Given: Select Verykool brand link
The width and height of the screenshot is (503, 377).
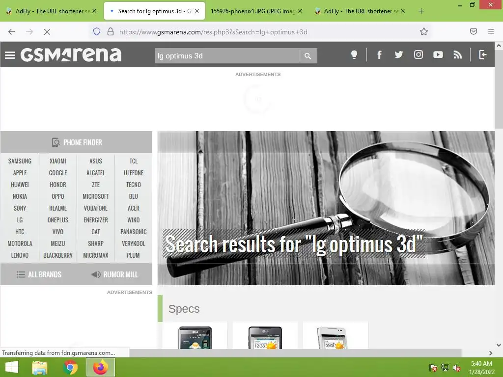Looking at the screenshot, I should (x=134, y=243).
